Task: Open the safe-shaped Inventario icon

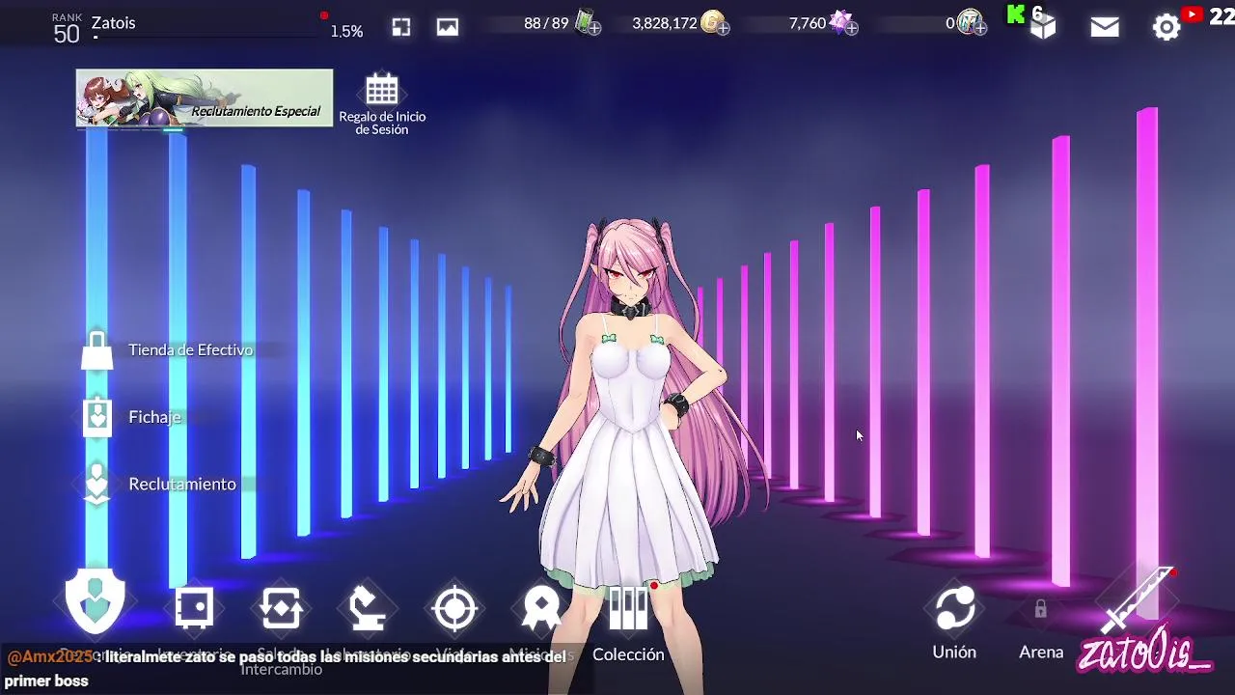Action: pos(194,608)
